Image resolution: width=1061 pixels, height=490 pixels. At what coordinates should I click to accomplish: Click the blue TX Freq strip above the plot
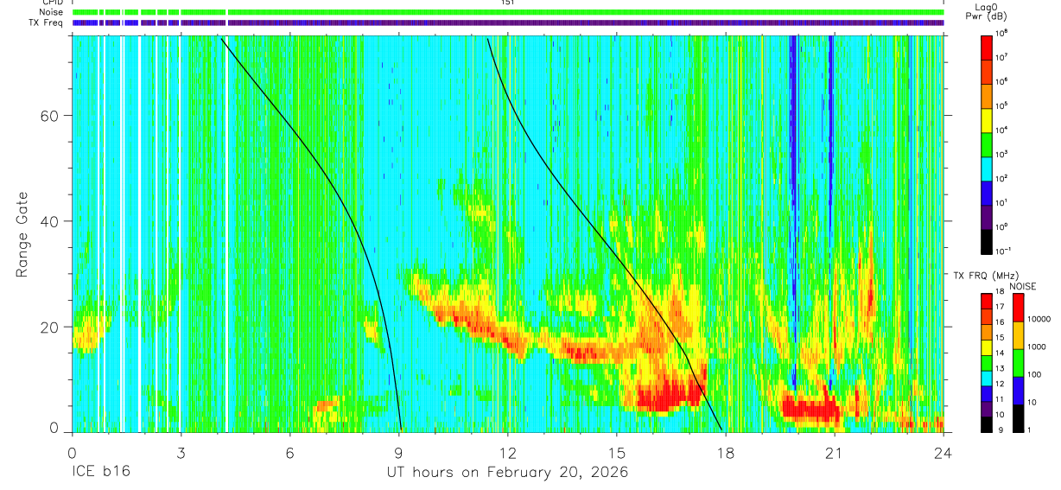[x=508, y=22]
